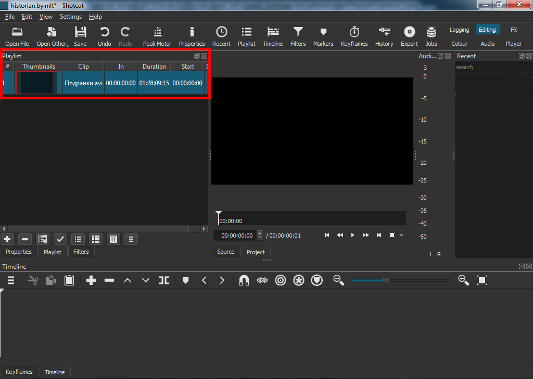Click the timeline Cut scissors icon
Screen dimensions: 533x379
coord(33,280)
